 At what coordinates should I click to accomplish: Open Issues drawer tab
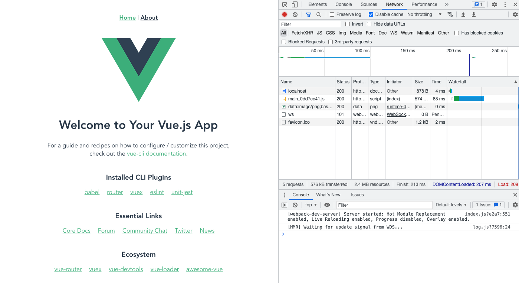357,195
